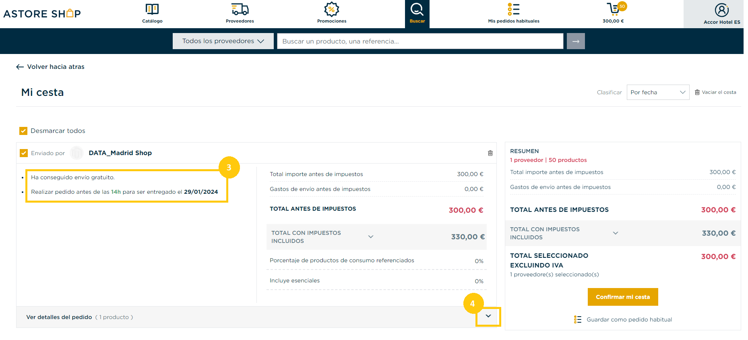Uncheck the Enviado por DATA_Madrid Shop checkbox
Viewport: 748px width, 340px height.
[x=24, y=153]
